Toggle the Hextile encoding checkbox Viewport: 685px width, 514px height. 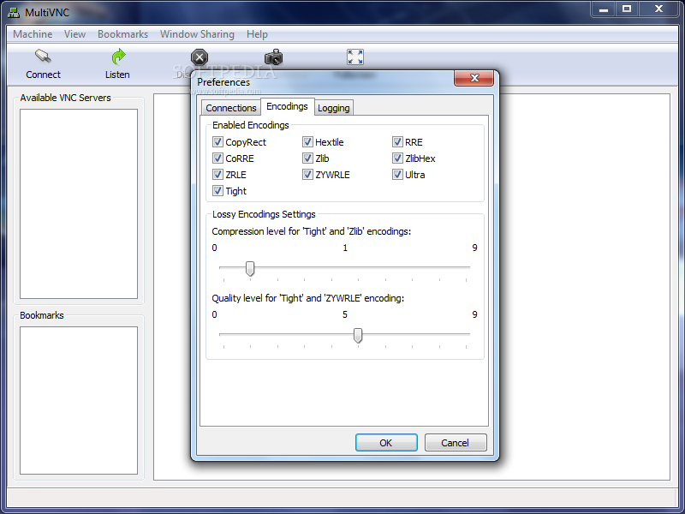click(x=307, y=141)
